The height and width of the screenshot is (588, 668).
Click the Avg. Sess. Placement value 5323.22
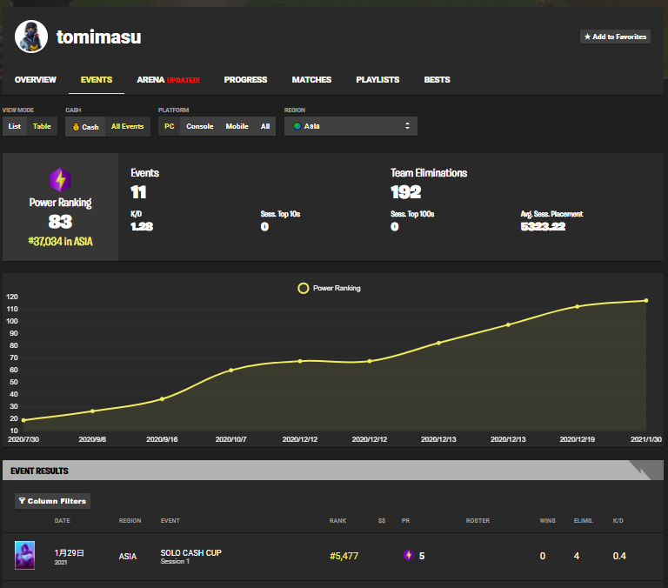[543, 227]
